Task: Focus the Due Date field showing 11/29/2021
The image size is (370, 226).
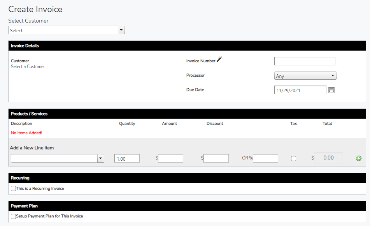Action: pos(300,90)
